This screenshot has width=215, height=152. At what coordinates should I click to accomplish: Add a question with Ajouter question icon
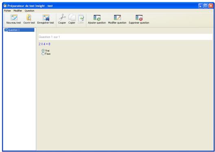[97, 18]
